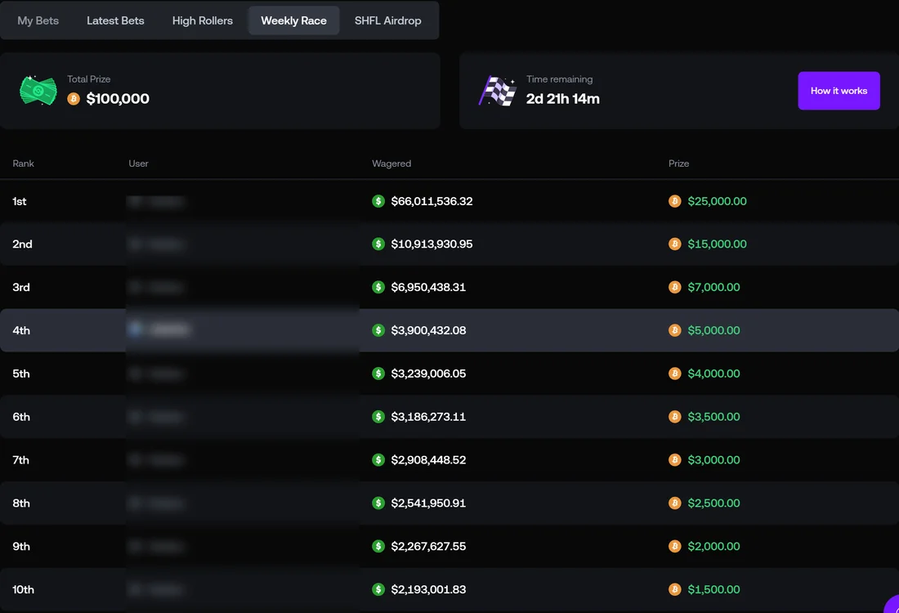Viewport: 899px width, 613px height.
Task: Click the Bitcoin icon beside $5,000.00 prize
Action: pos(675,330)
